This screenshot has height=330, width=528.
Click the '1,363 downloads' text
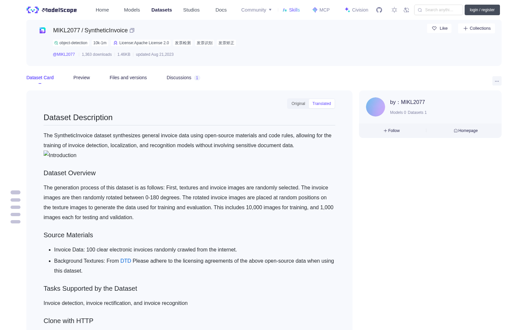(97, 54)
